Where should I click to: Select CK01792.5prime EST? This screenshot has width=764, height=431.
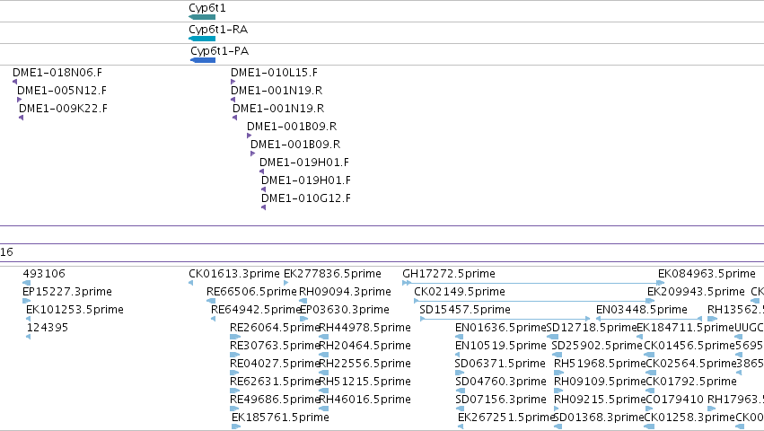[691, 383]
